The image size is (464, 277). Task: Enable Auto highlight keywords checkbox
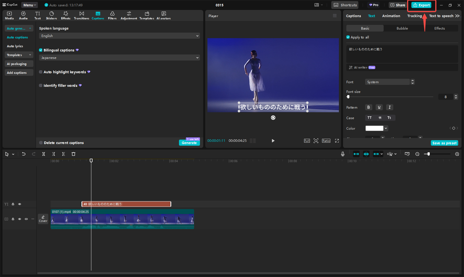[41, 72]
